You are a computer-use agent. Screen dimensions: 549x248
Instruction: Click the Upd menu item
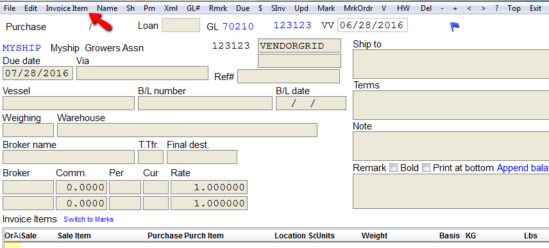301,8
